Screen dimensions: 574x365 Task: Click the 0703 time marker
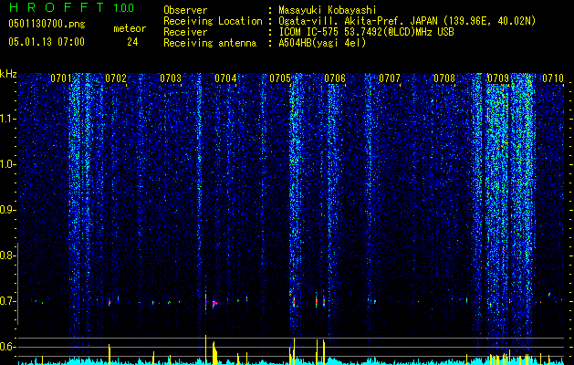click(x=171, y=78)
